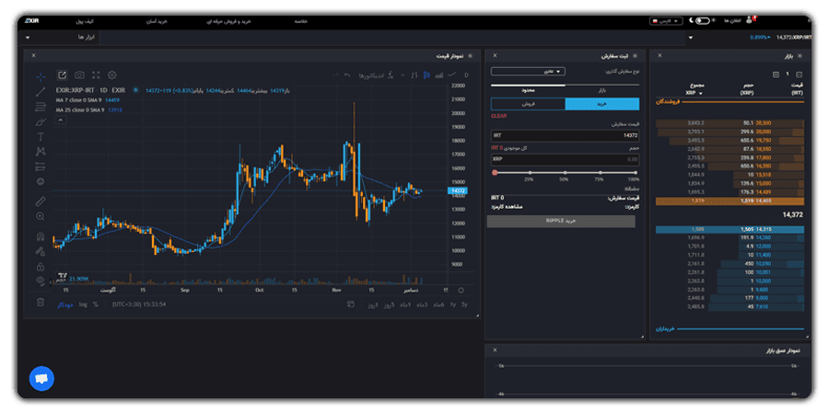Toggle magnet mode on chart
This screenshot has width=829, height=414.
[x=41, y=236]
